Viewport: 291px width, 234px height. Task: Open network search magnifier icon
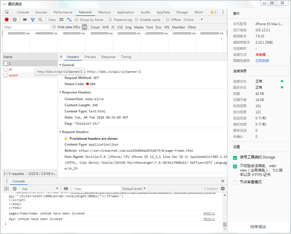40,20
